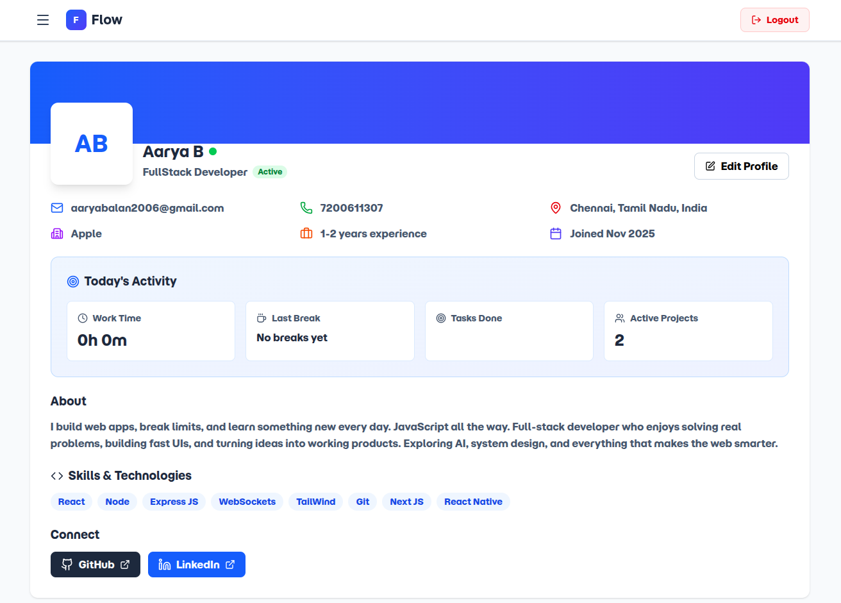Select the No breaks yet text
The image size is (841, 603).
292,337
